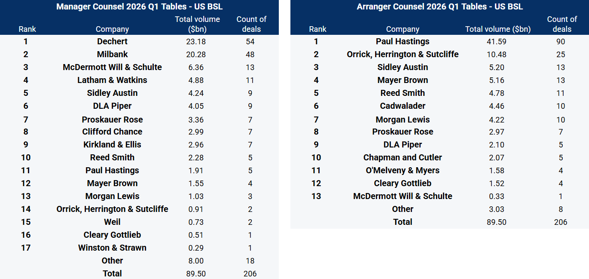
Task: Click the Company column header in Manager table
Action: pyautogui.click(x=112, y=29)
